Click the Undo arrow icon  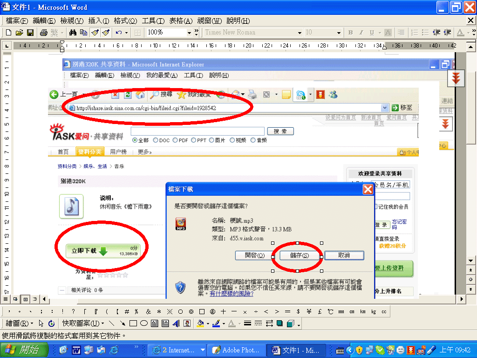(x=119, y=32)
